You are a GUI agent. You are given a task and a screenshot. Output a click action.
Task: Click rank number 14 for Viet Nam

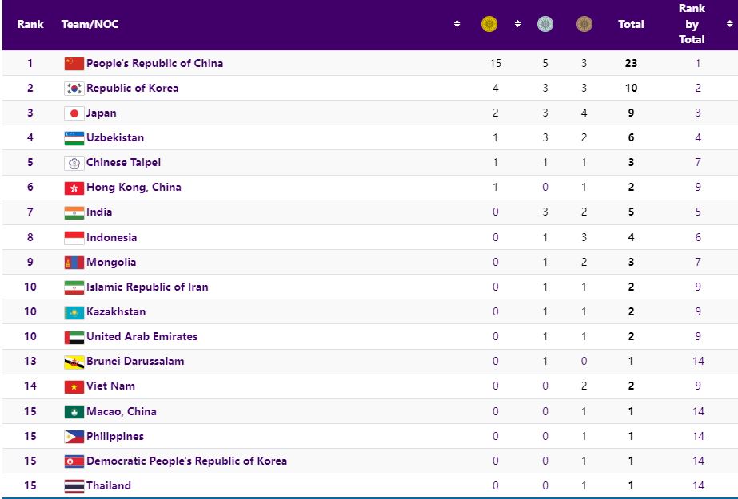30,386
